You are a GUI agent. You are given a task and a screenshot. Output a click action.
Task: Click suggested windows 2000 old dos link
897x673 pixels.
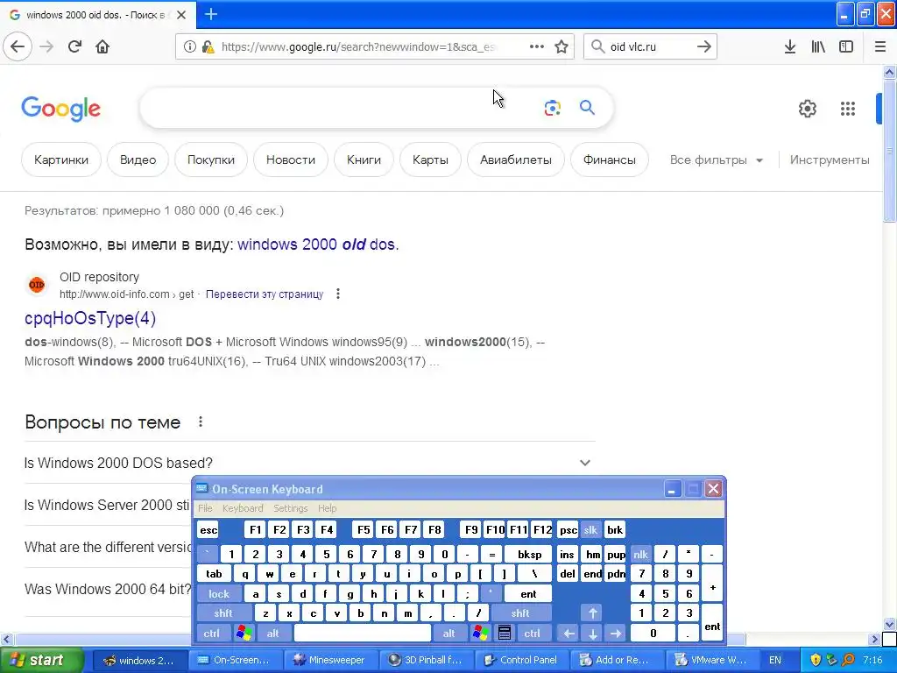tap(318, 244)
